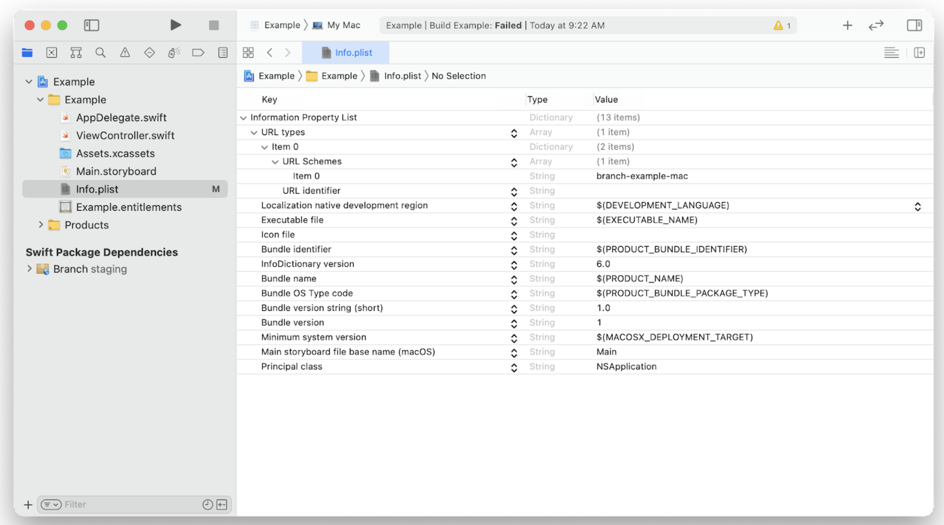Open editor options lines menu
944x525 pixels.
click(x=891, y=52)
